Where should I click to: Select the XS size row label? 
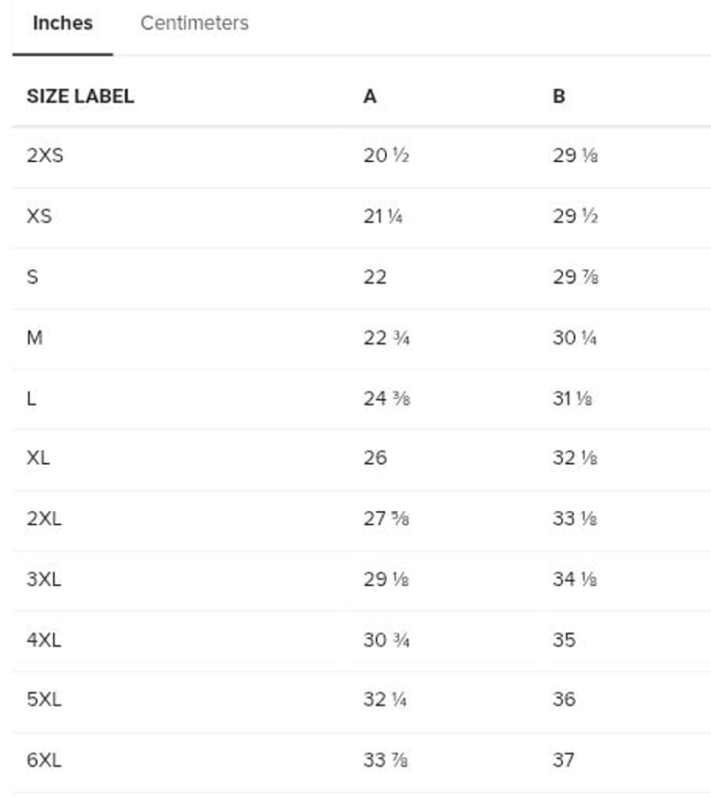point(39,217)
